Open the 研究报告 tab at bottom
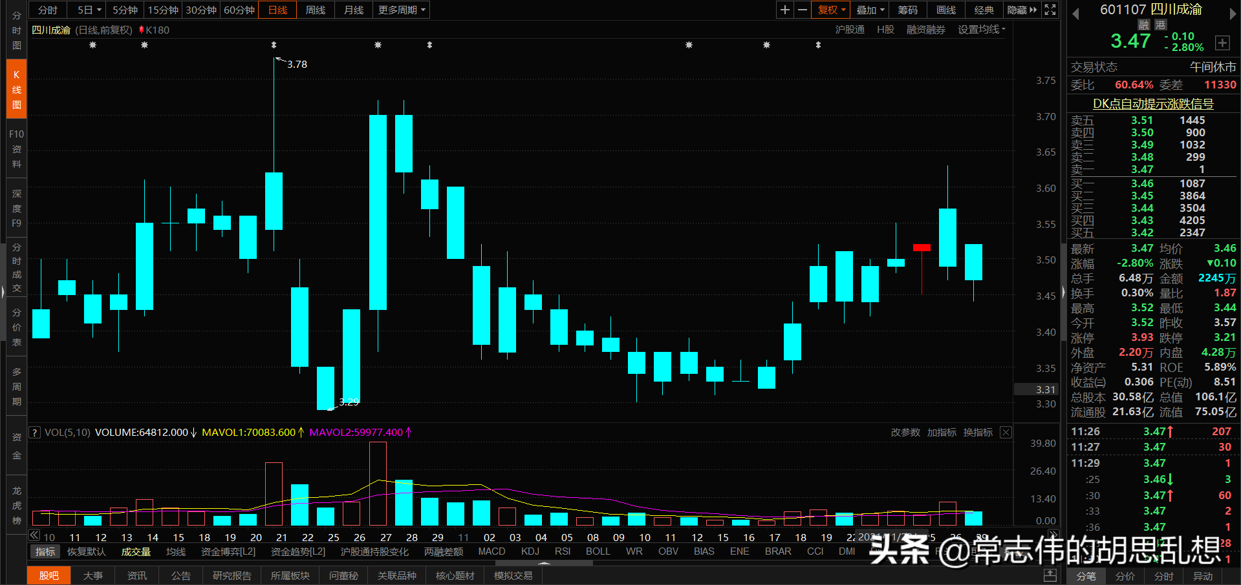This screenshot has width=1241, height=585. click(x=232, y=575)
